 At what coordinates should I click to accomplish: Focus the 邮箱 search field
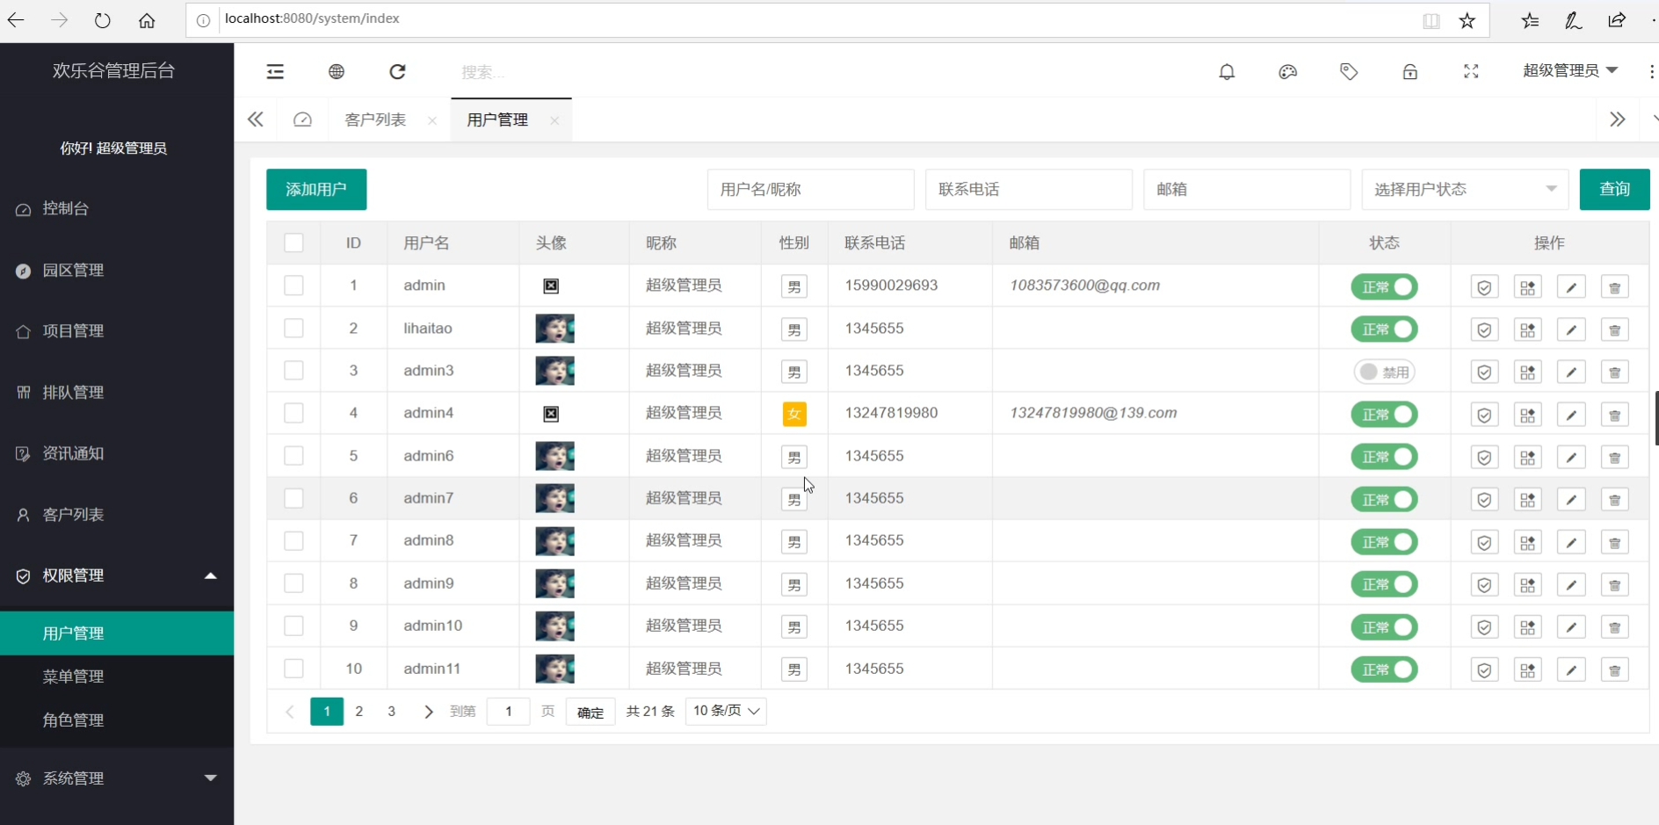[x=1247, y=189]
